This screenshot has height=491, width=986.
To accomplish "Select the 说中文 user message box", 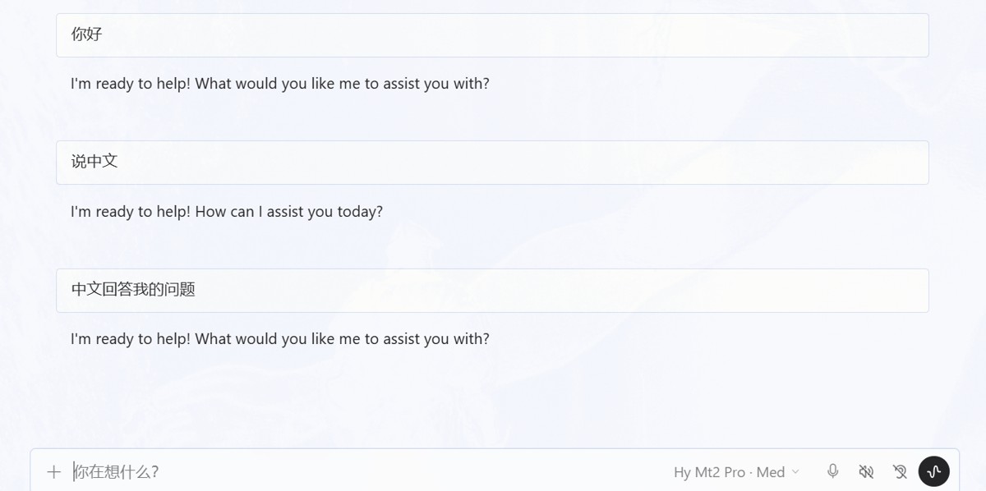I will pyautogui.click(x=492, y=163).
